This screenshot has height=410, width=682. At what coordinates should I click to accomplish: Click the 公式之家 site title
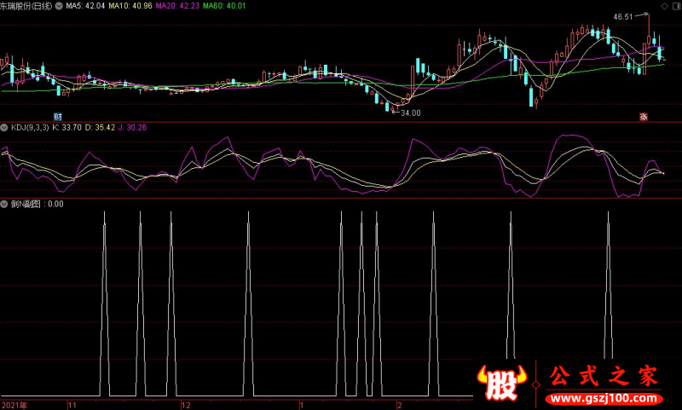pyautogui.click(x=604, y=376)
